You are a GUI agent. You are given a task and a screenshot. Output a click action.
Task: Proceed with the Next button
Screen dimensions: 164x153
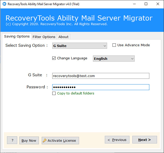[x=145, y=140]
